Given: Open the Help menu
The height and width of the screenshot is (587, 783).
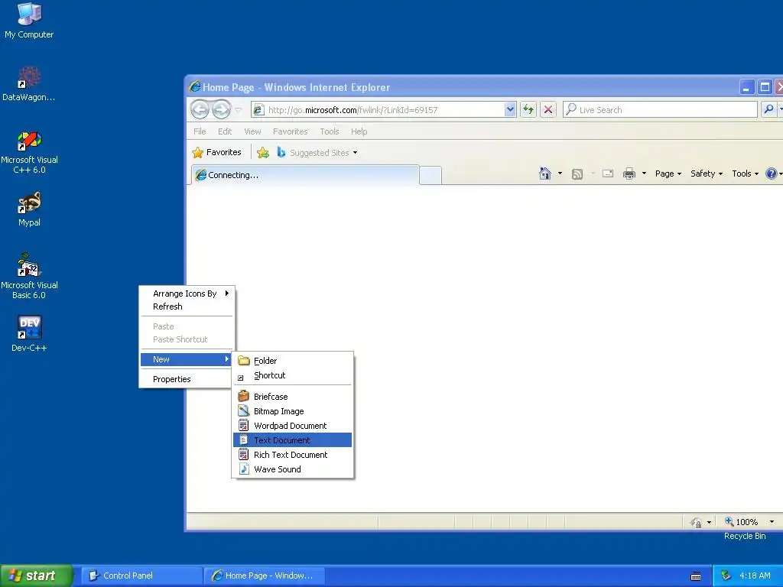Looking at the screenshot, I should [359, 131].
